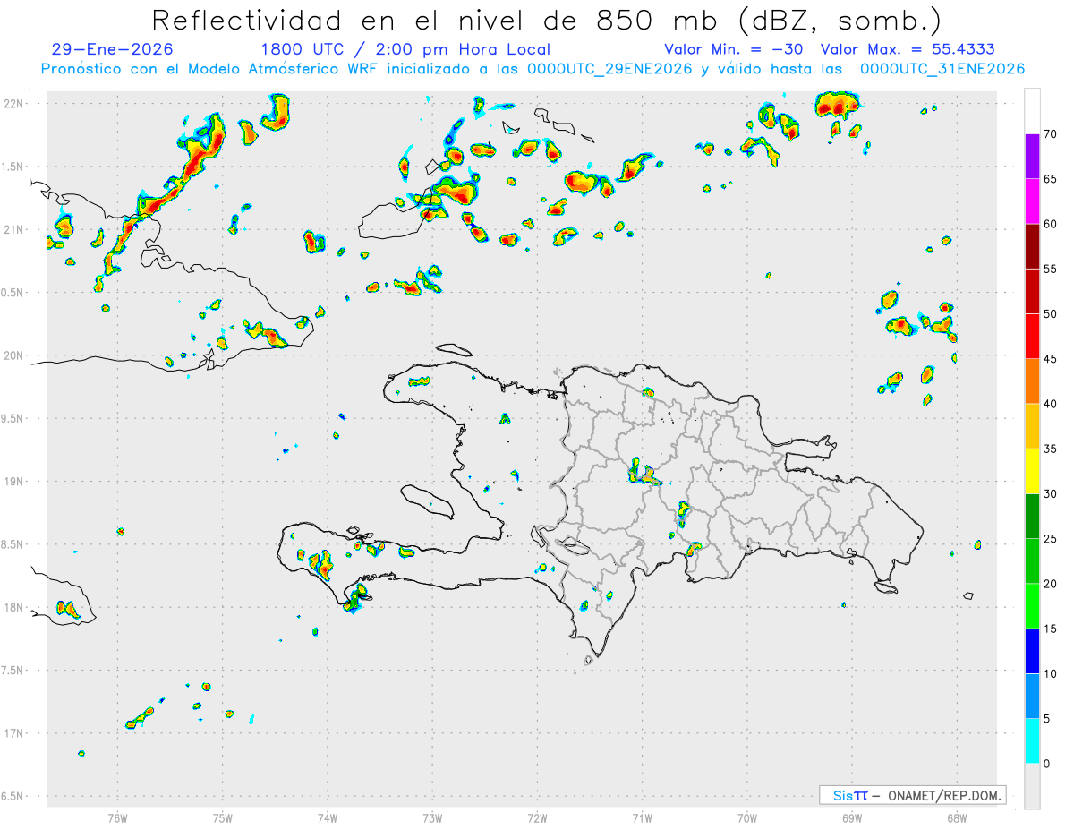The height and width of the screenshot is (830, 1074).
Task: Select the dark green 25–30 dBZ colorbar segment
Action: [x=1032, y=516]
